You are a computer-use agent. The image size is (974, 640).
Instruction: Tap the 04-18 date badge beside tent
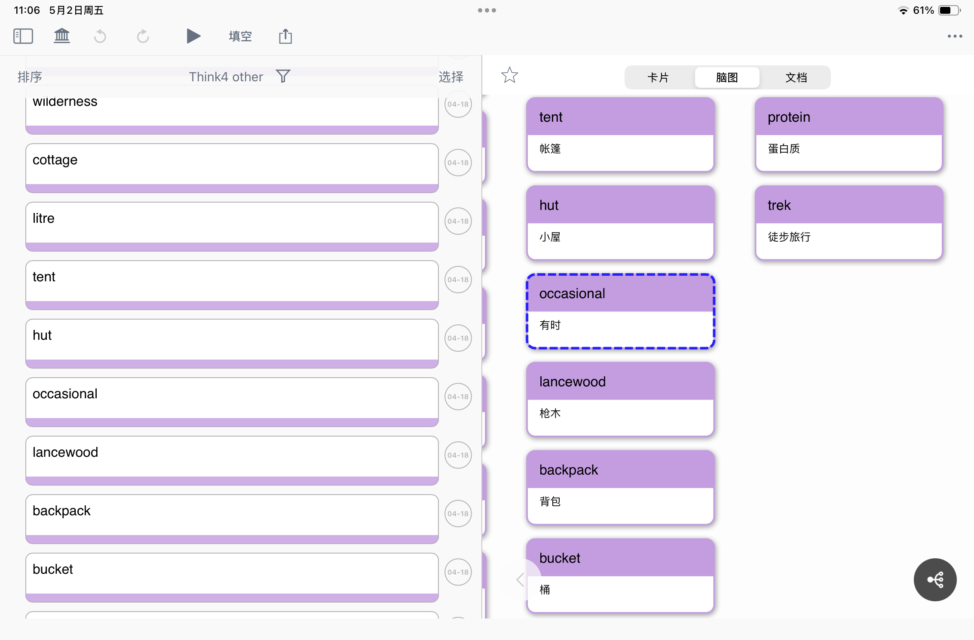(x=458, y=280)
